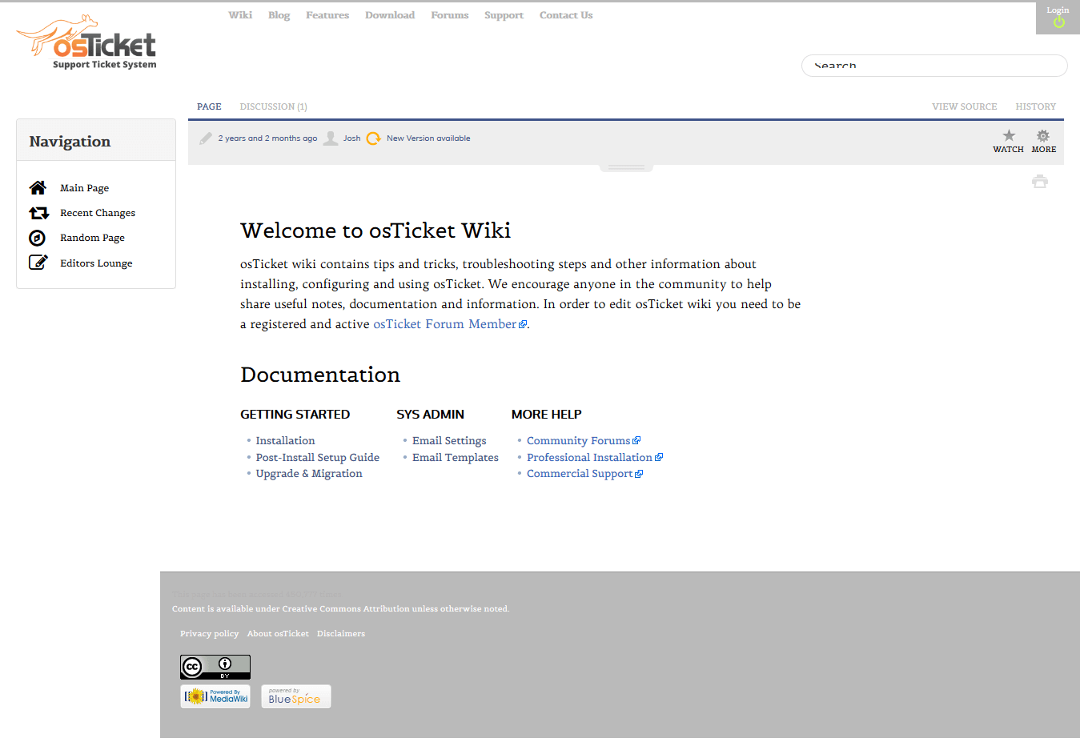Click the Recent Changes arrows icon
Screen dimensions: 1080x742
(38, 213)
